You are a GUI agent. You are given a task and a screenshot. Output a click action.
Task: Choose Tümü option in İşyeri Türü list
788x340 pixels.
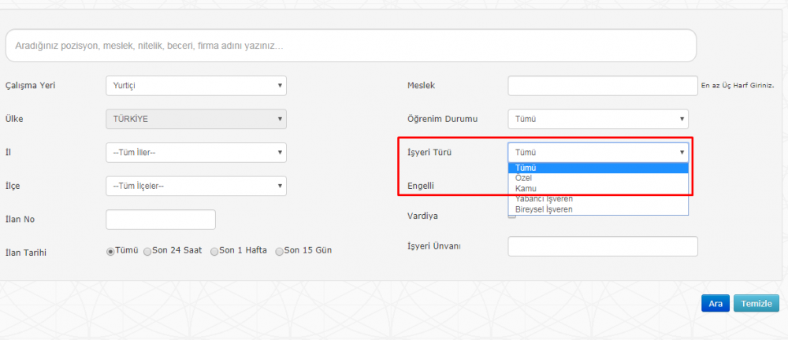(598, 168)
